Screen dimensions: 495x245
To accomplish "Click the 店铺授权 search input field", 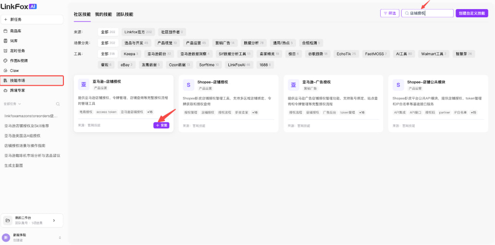I will coord(427,13).
